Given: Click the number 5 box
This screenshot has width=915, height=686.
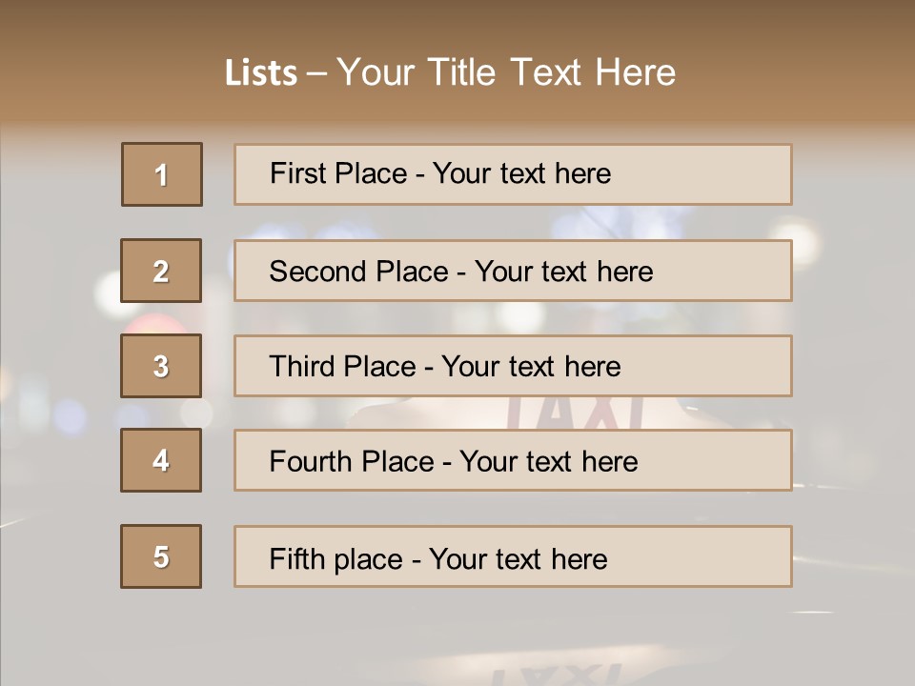Looking at the screenshot, I should (161, 556).
